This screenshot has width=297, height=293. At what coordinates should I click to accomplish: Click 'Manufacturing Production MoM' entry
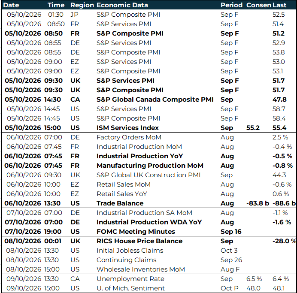150,166
